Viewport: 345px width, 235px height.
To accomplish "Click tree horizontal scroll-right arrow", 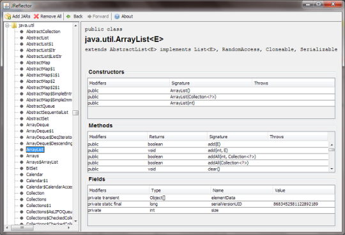I will [x=68, y=228].
